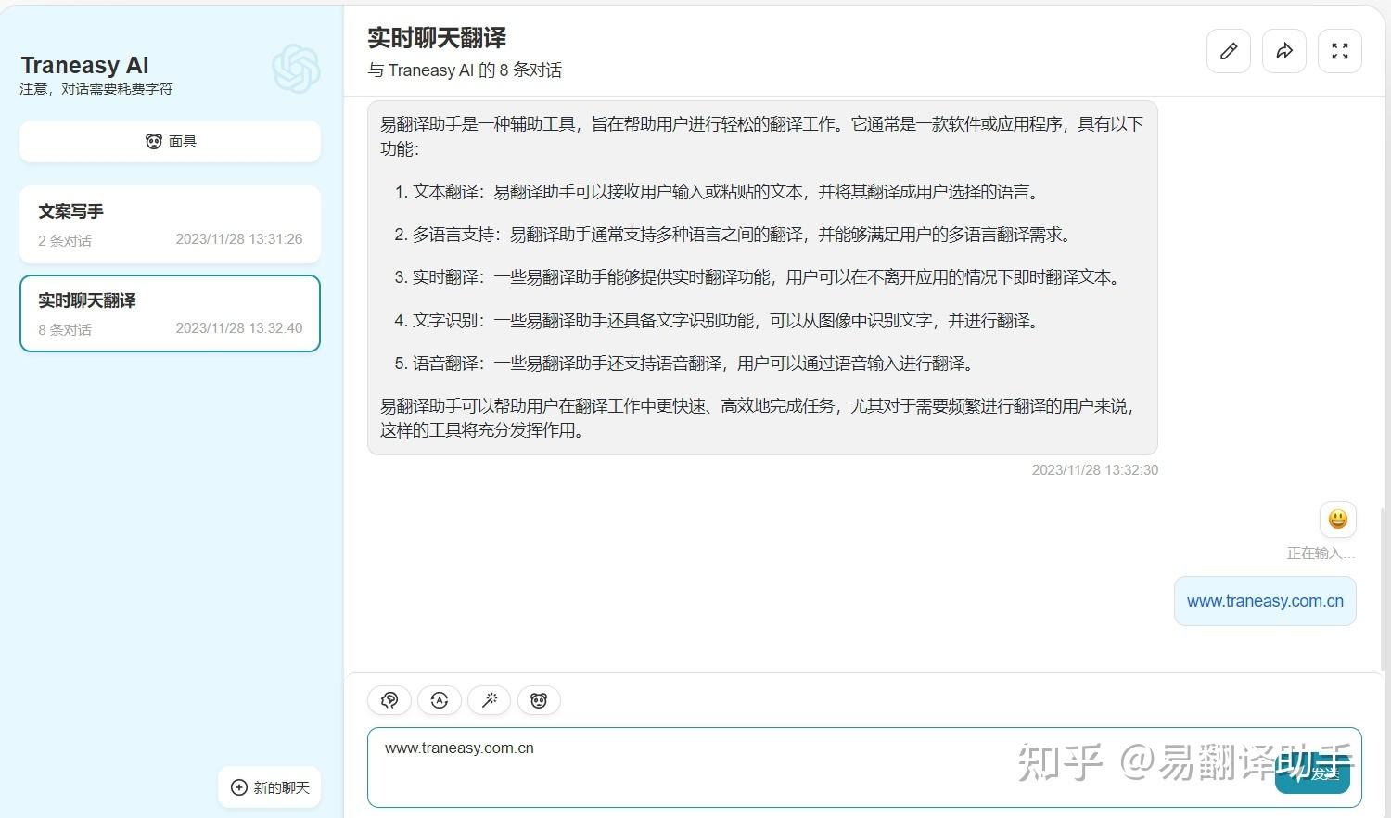Switch to the 文案写手 chat session
The image size is (1391, 818).
[x=170, y=224]
